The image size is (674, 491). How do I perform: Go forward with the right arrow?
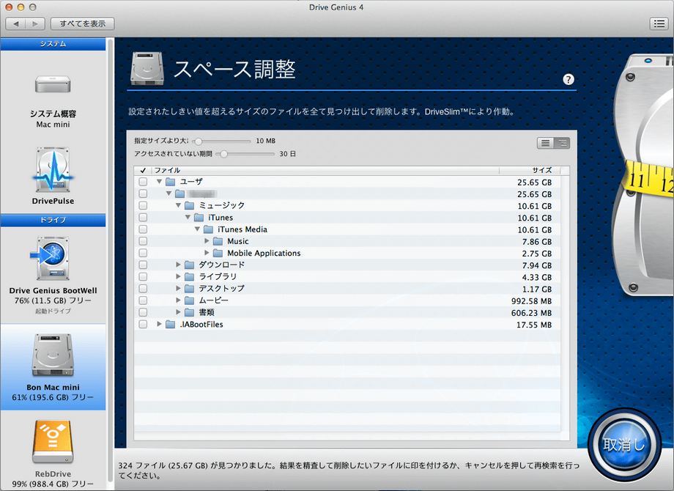[x=35, y=23]
